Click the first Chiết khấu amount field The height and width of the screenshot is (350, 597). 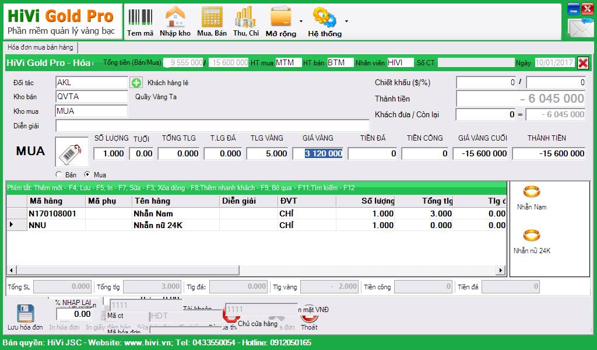click(486, 83)
